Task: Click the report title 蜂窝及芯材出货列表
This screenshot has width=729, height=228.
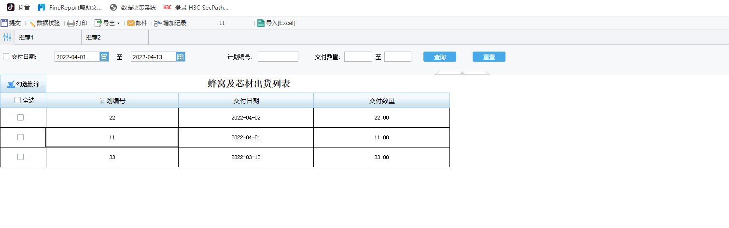Action: (249, 84)
